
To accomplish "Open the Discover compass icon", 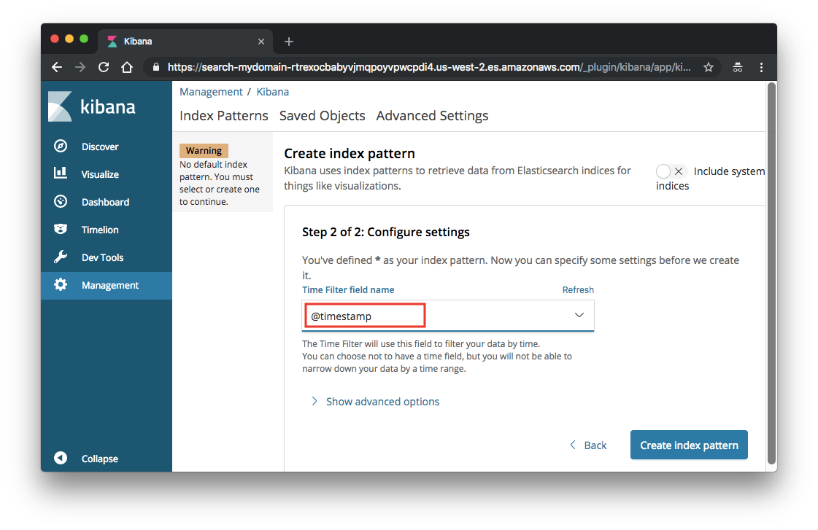I will click(61, 146).
